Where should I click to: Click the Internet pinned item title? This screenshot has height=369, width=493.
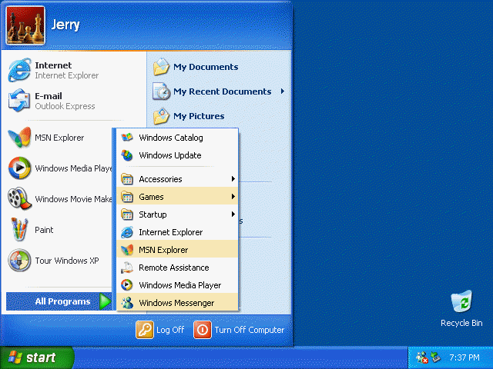53,65
